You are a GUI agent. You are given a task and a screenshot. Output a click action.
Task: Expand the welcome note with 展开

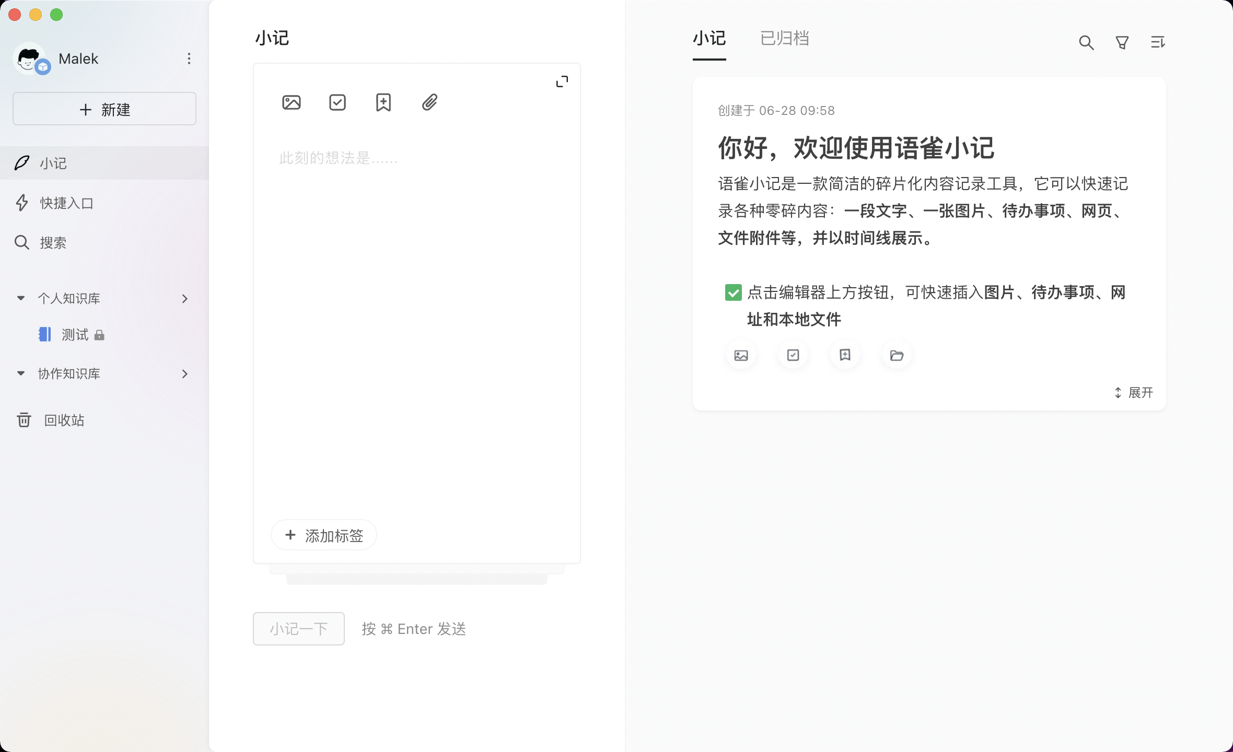point(1133,393)
